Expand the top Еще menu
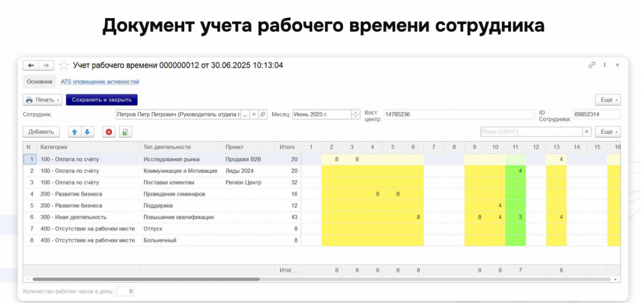The image size is (641, 303). 608,100
